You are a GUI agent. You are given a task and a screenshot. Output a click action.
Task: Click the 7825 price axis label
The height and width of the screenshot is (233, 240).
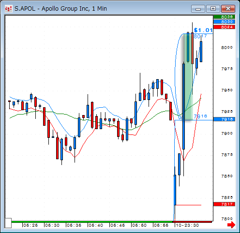click(x=227, y=198)
